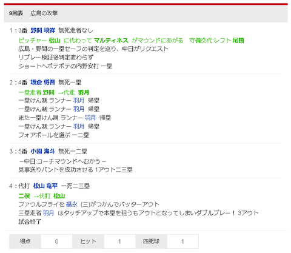Screen dimensions: 291x253
Task: Click 羽月 link in 三塁走者 double play line
Action: point(48,213)
